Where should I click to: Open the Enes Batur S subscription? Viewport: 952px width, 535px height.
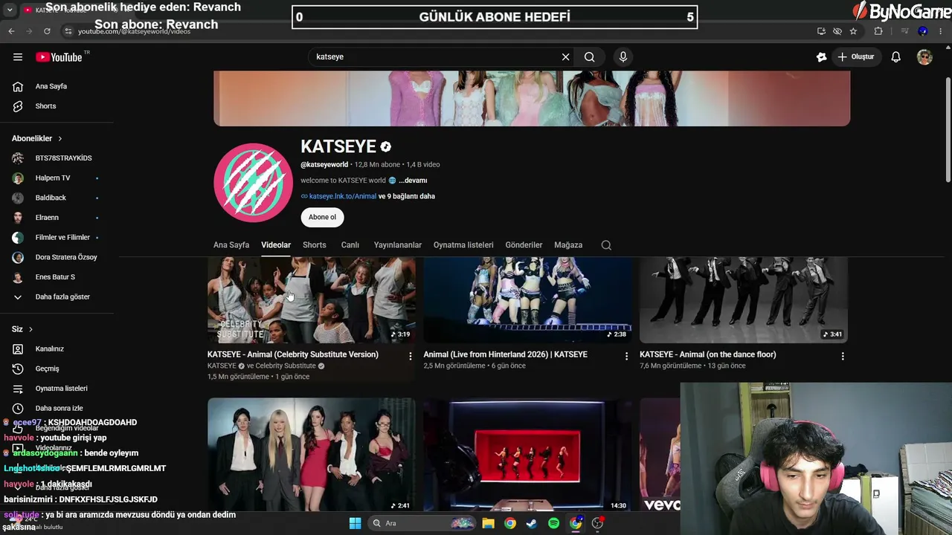click(57, 277)
